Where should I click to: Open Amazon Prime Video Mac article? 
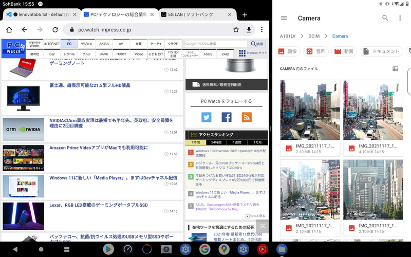(99, 148)
